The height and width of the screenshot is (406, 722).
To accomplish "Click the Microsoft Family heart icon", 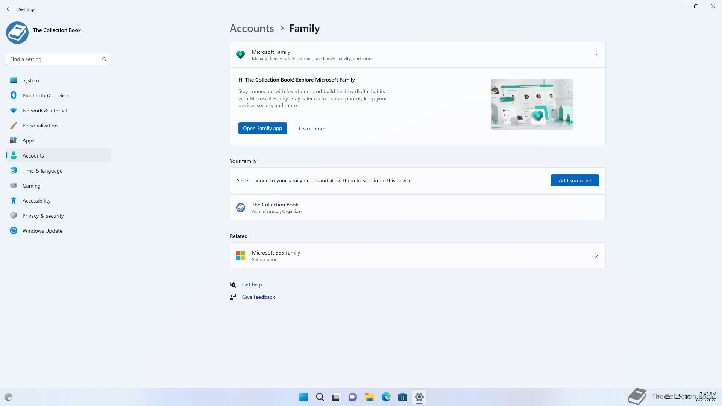I will coord(240,55).
